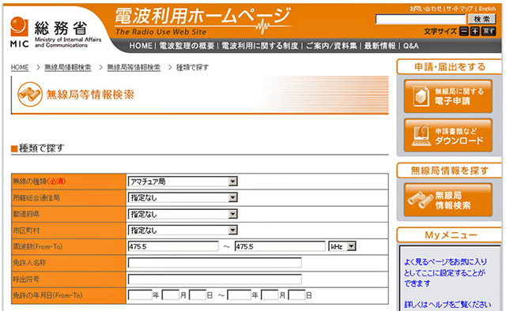Increase text size with plus button
The width and height of the screenshot is (506, 311).
point(474,32)
